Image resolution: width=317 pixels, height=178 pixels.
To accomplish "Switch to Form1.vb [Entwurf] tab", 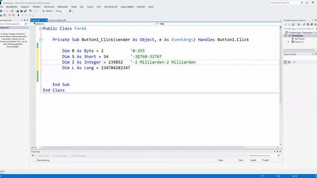I will click(x=57, y=20).
